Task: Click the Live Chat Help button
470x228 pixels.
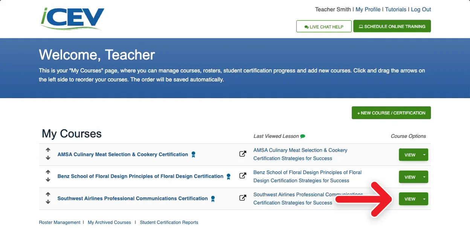Action: click(x=324, y=27)
